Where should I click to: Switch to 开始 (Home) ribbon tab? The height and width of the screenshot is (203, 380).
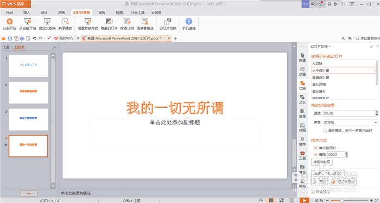click(9, 12)
